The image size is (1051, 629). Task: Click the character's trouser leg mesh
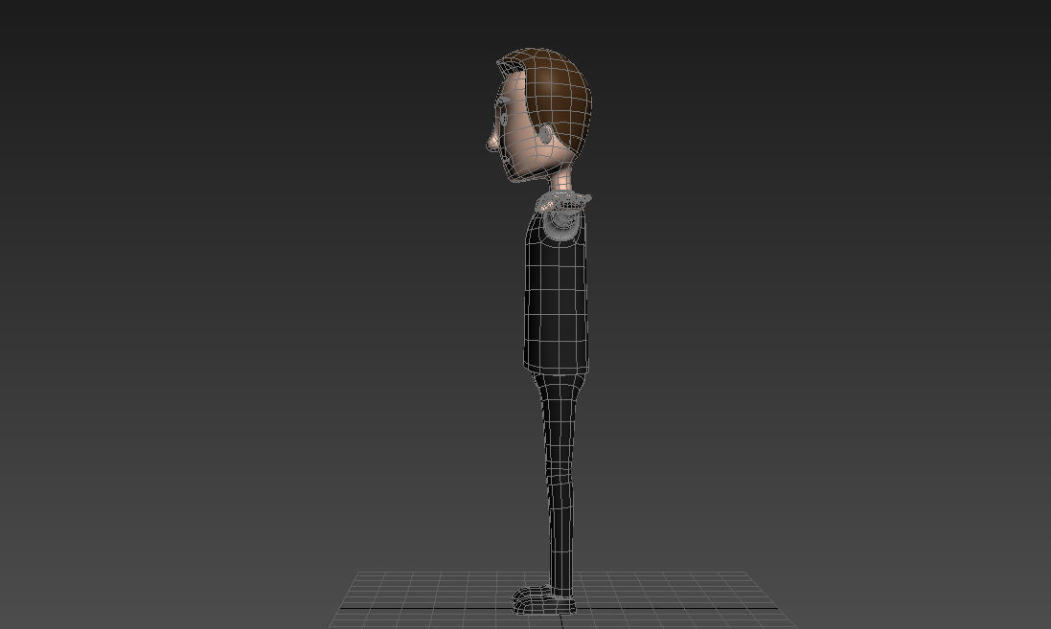(x=560, y=483)
